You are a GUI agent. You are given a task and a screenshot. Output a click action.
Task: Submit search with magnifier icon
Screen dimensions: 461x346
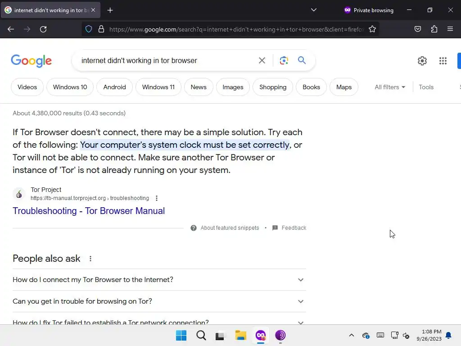click(302, 60)
